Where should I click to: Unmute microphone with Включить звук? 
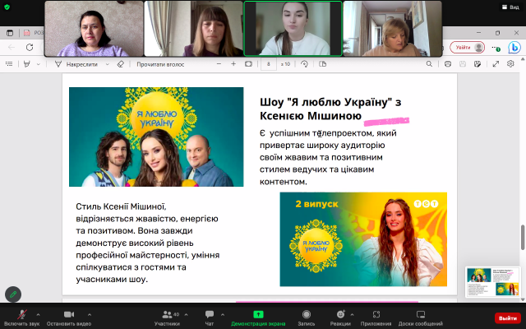[x=21, y=316]
